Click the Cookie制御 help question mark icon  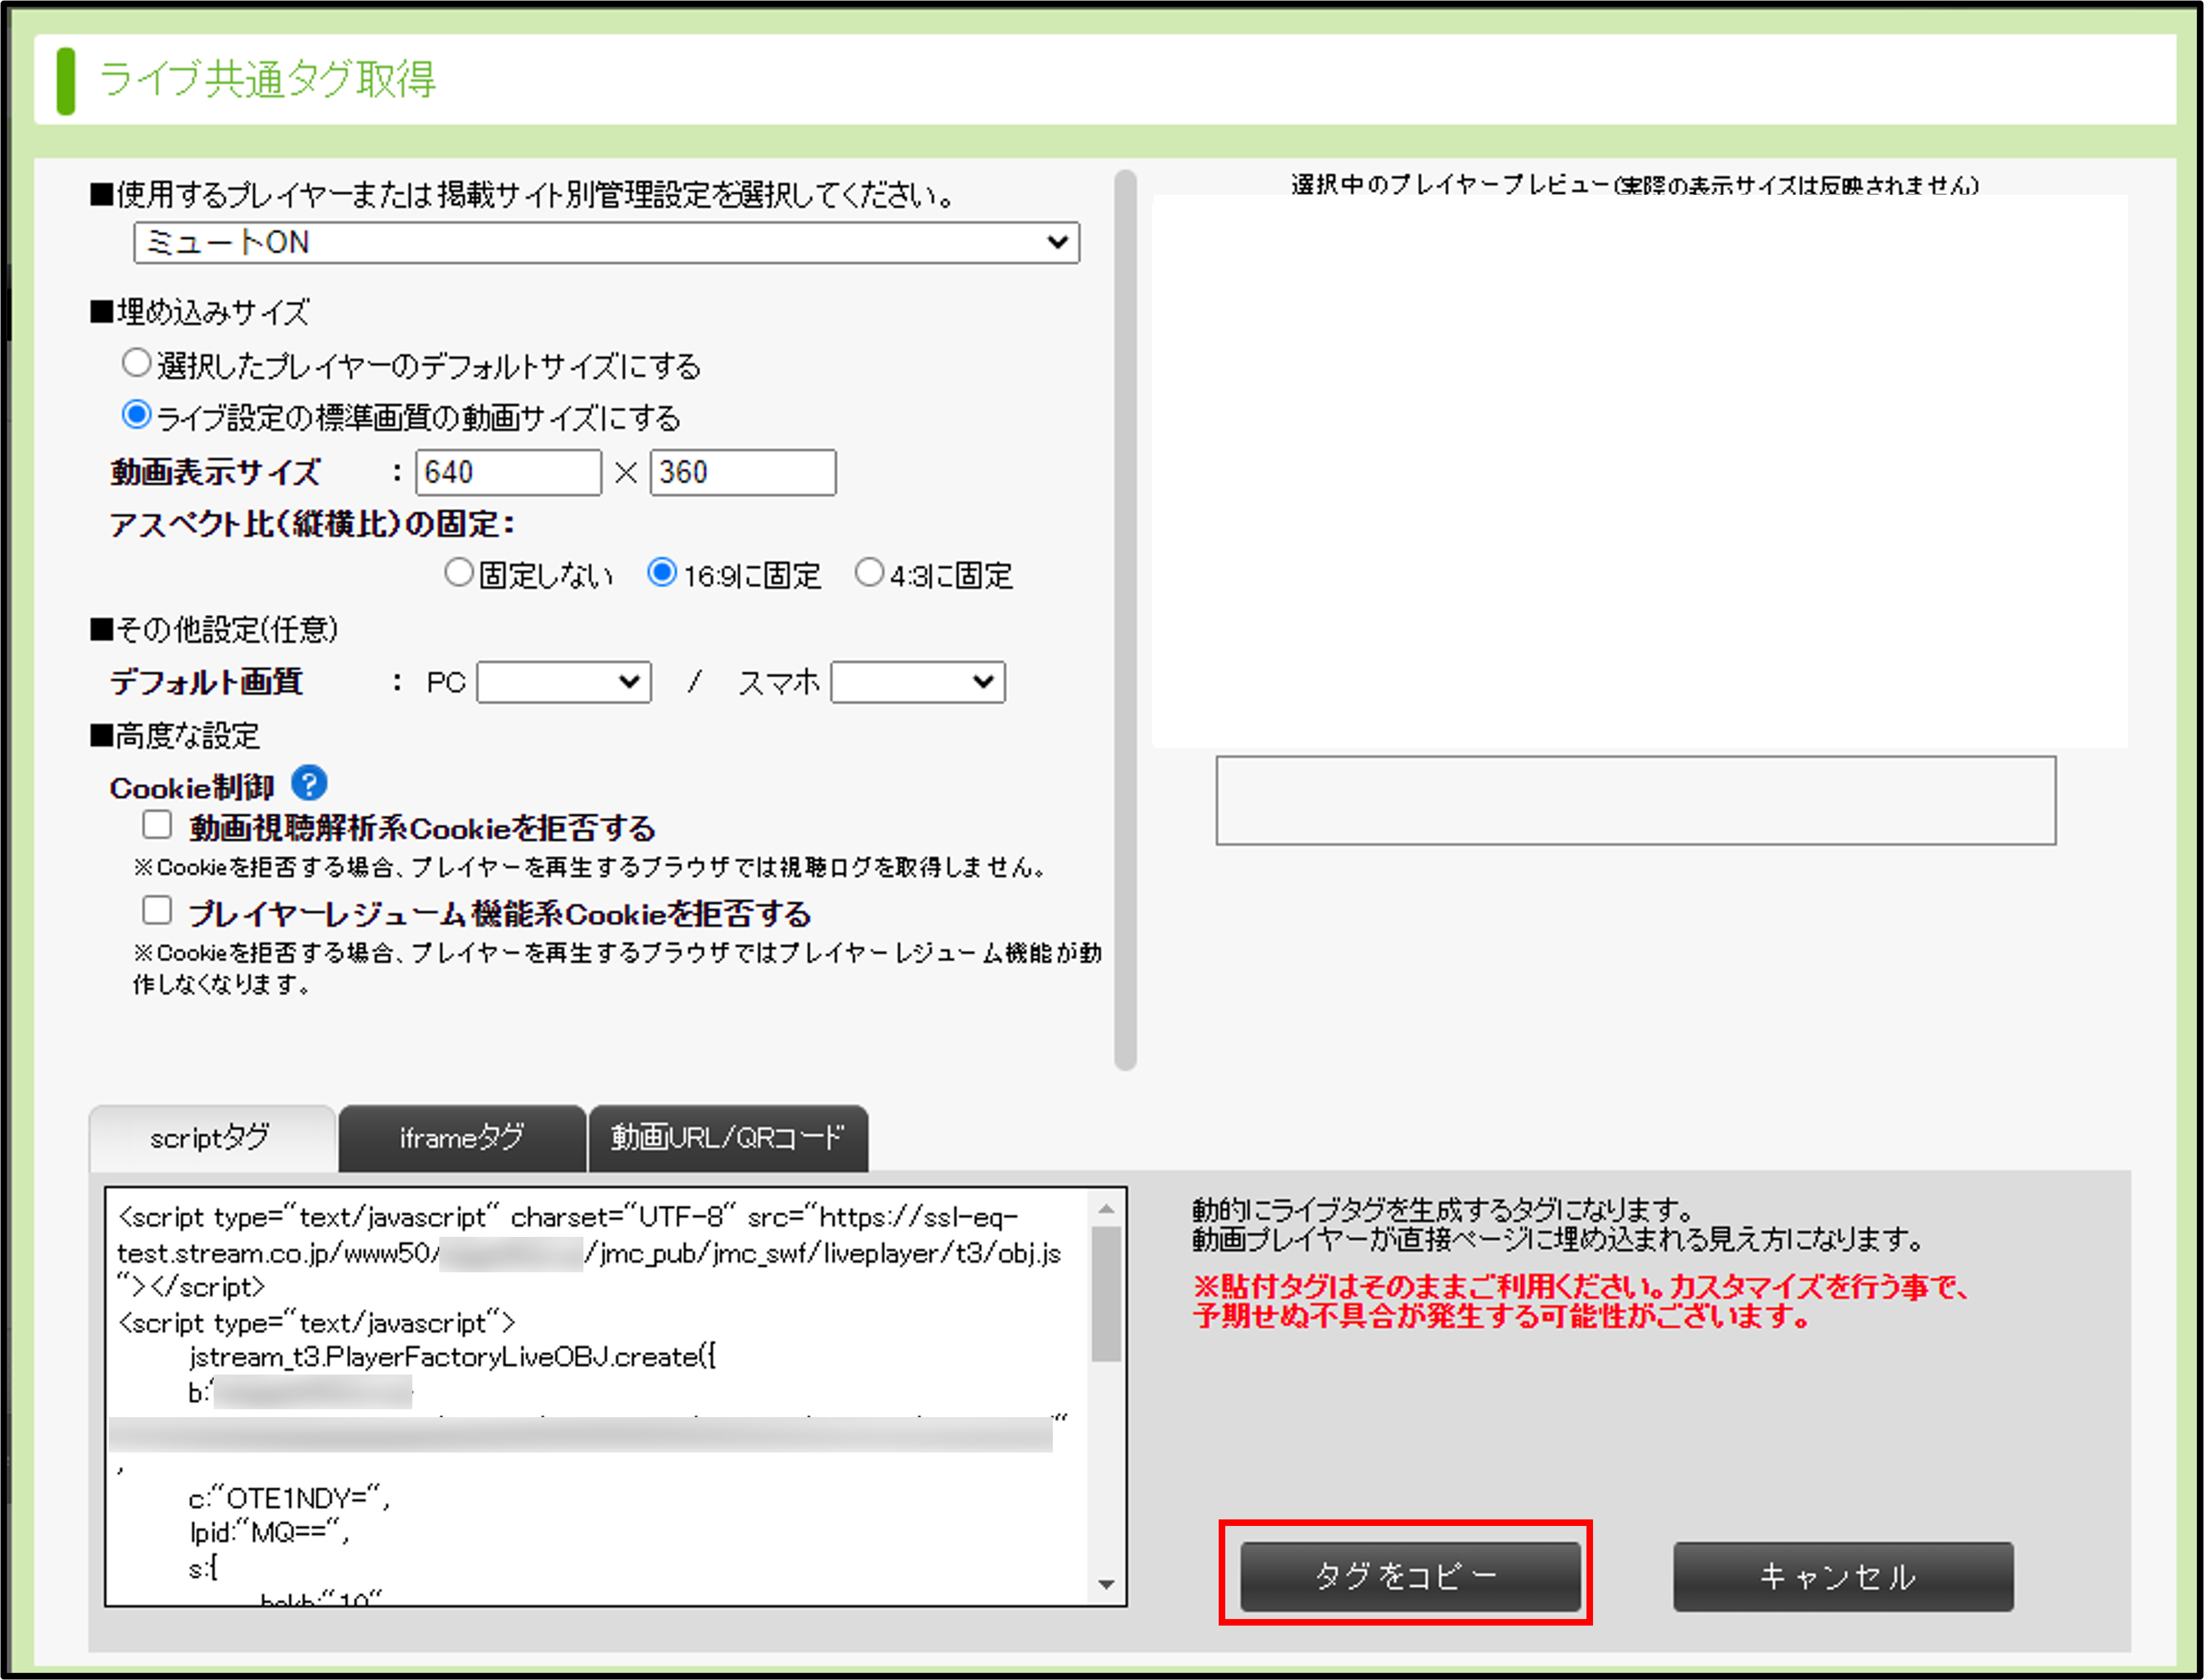(309, 783)
